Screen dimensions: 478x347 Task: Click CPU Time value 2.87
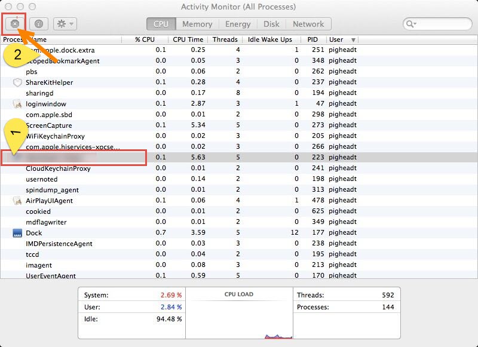[198, 103]
